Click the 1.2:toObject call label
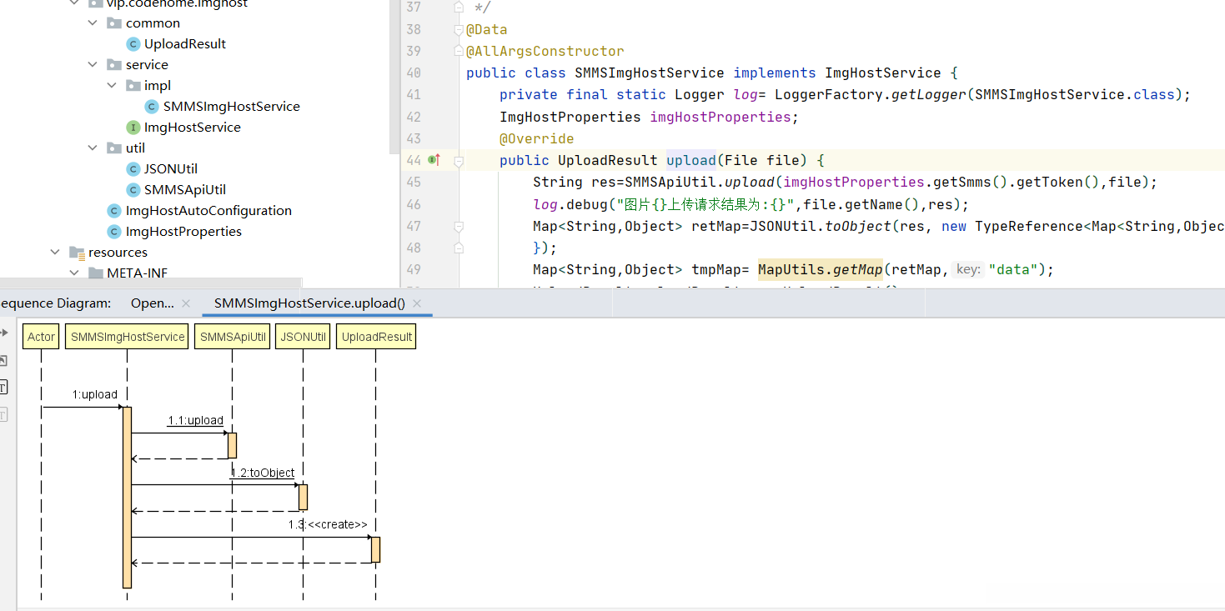The width and height of the screenshot is (1225, 611). pyautogui.click(x=264, y=473)
